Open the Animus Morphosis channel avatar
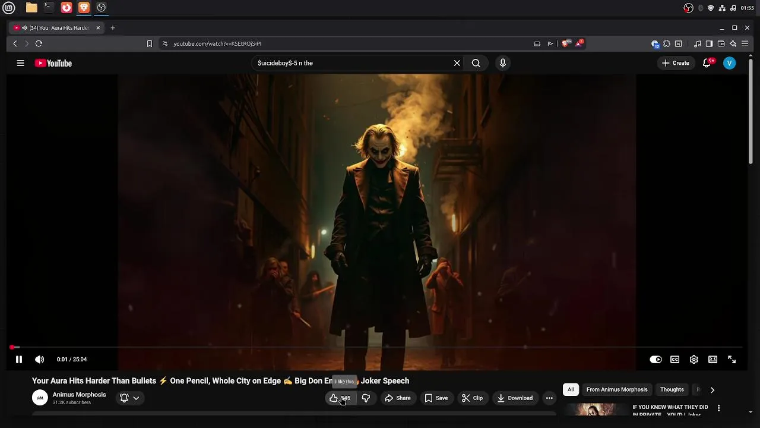The image size is (760, 428). (40, 398)
